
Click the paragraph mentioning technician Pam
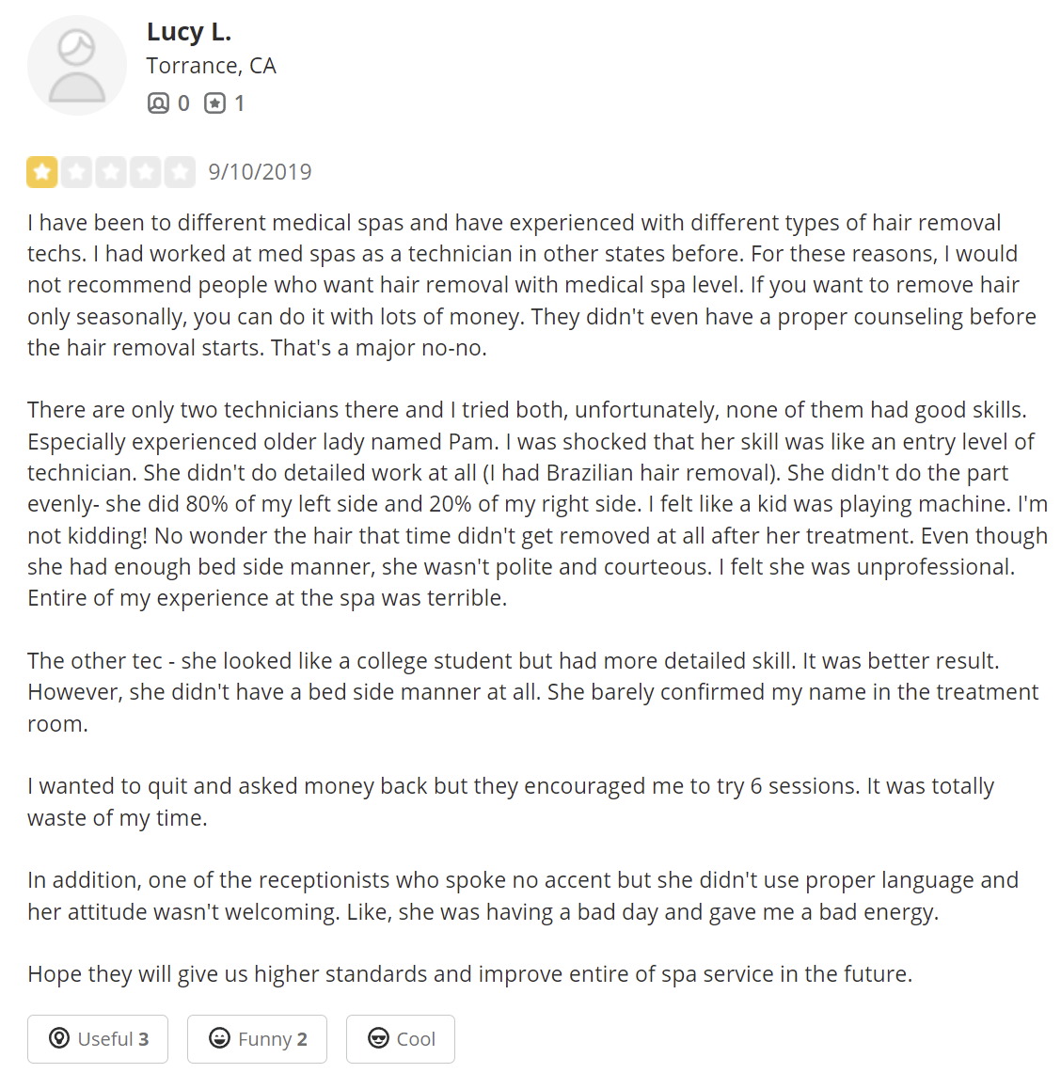coord(537,504)
